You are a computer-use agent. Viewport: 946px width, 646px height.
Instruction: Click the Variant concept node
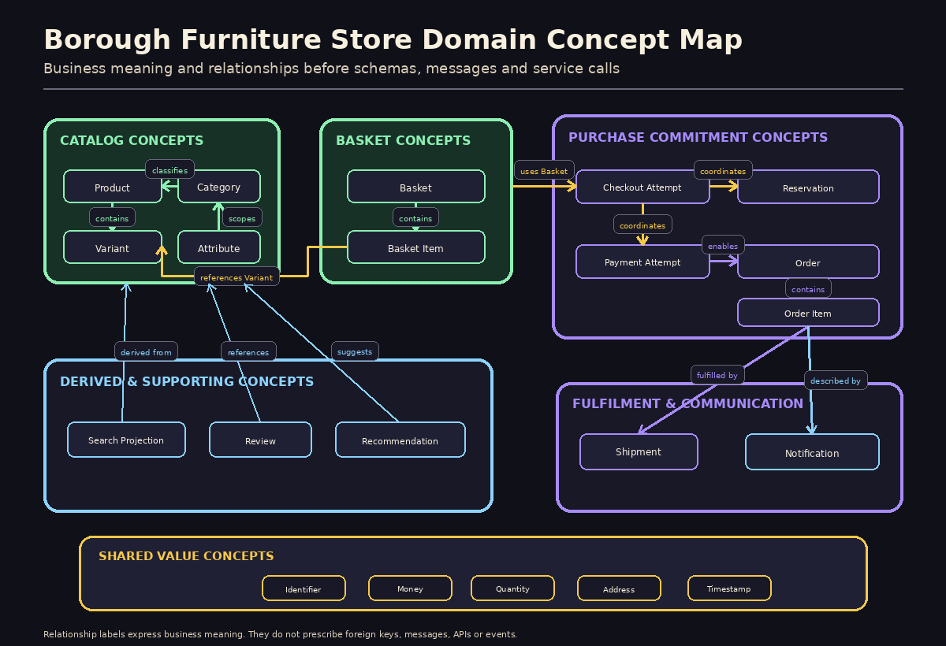[x=113, y=248]
